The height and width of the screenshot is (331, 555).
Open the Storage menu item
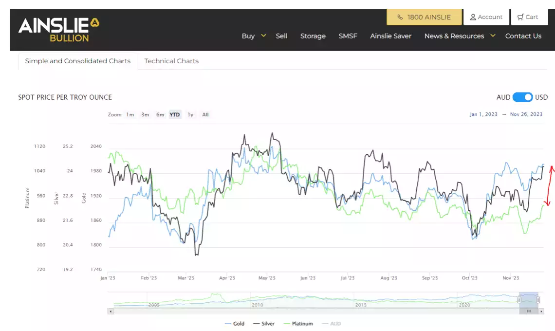pos(313,36)
